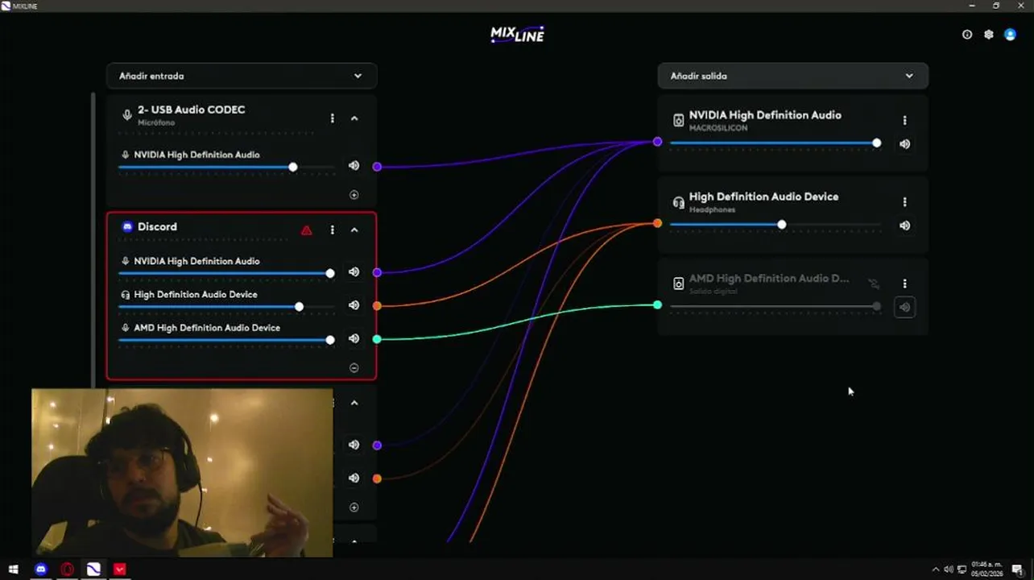Image resolution: width=1034 pixels, height=580 pixels.
Task: Open Mixline settings gear
Action: point(989,35)
